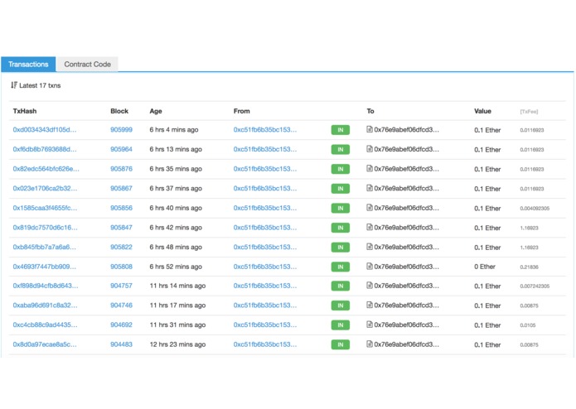View block 905999 details
The width and height of the screenshot is (576, 409).
[121, 129]
